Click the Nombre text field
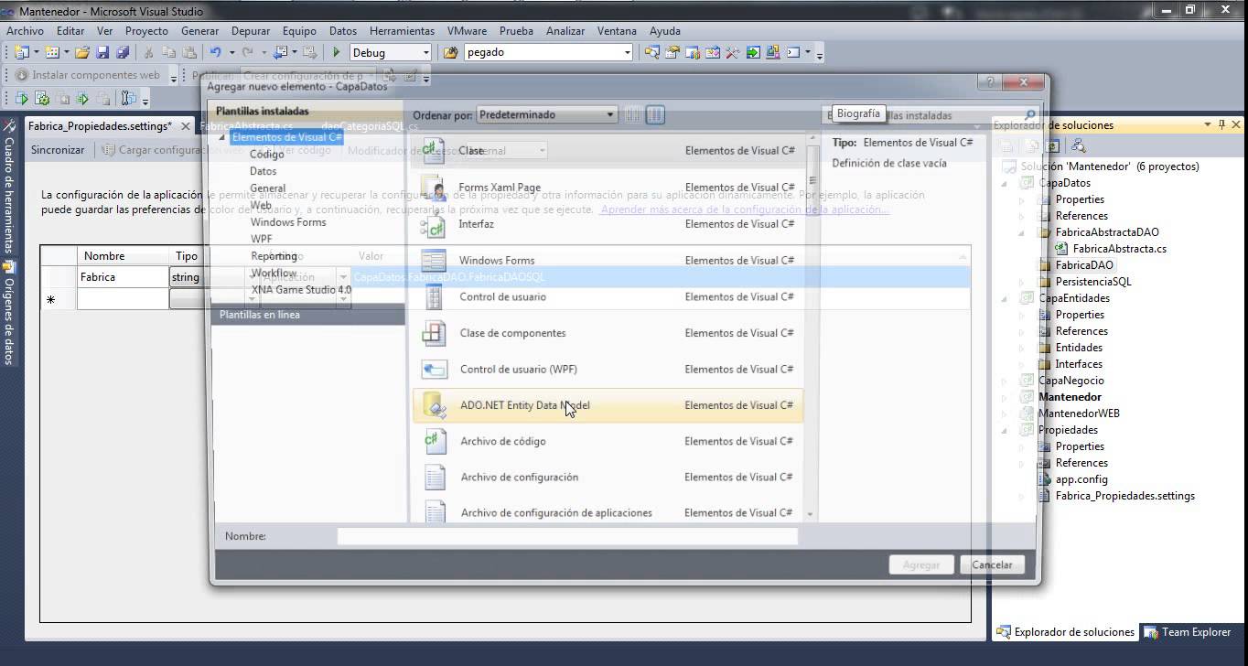Viewport: 1248px width, 666px height. 567,536
